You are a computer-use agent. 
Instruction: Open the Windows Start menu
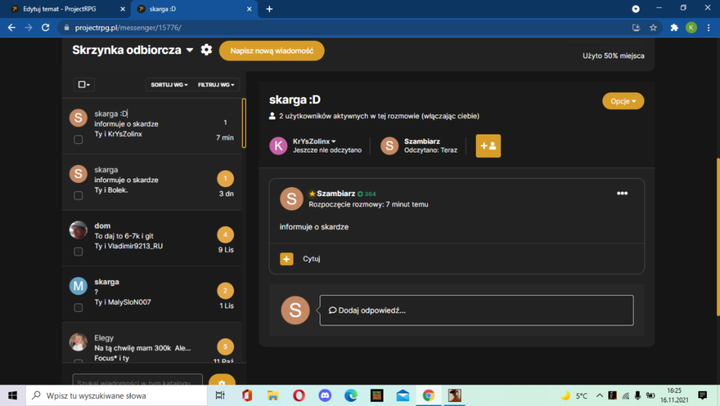click(12, 395)
